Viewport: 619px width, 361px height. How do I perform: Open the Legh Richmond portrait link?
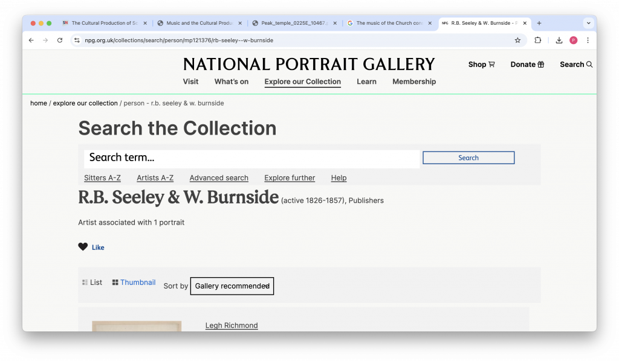point(232,325)
